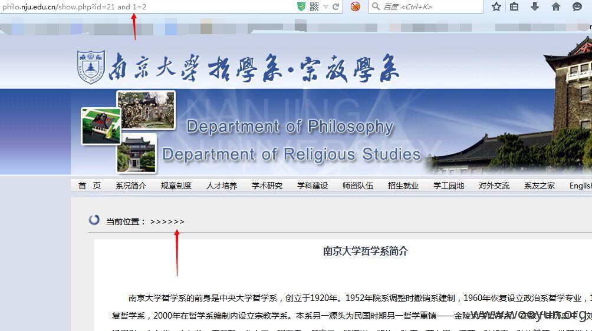The height and width of the screenshot is (331, 592).
Task: Open the 学术研究 menu item
Action: 267,186
